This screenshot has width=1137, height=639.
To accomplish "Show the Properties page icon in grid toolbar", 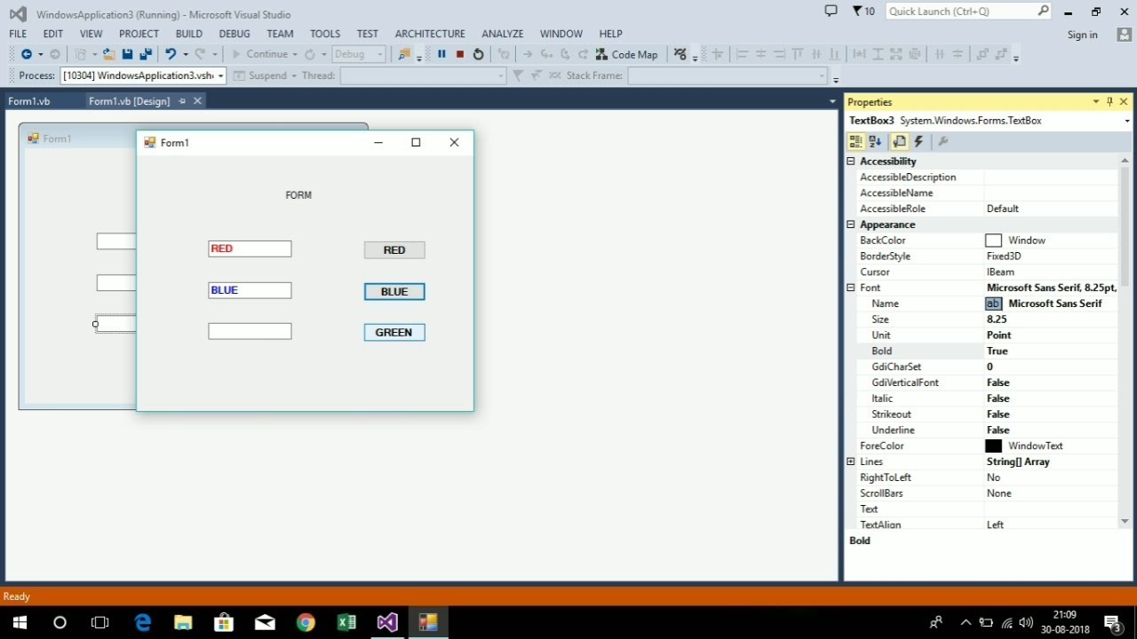I will (x=900, y=141).
